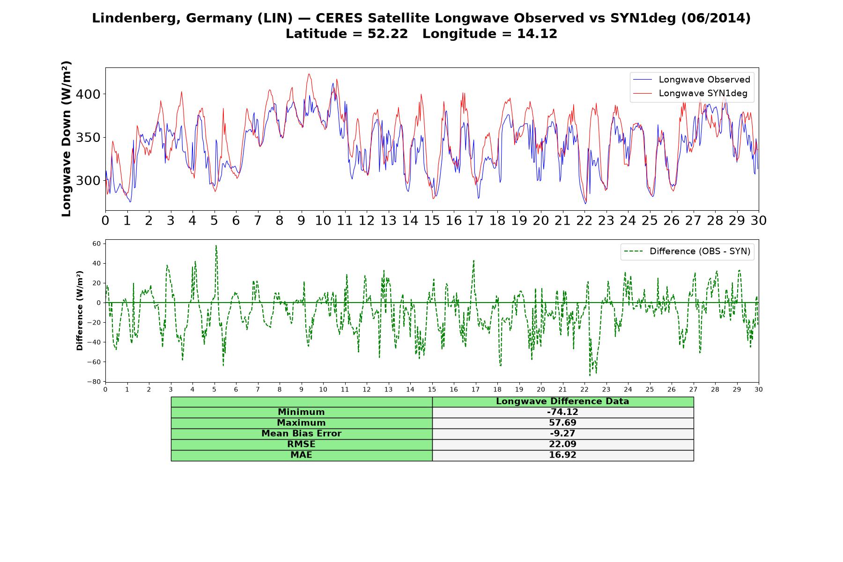Click the Latitude and Longitude subtitle line

[421, 34]
